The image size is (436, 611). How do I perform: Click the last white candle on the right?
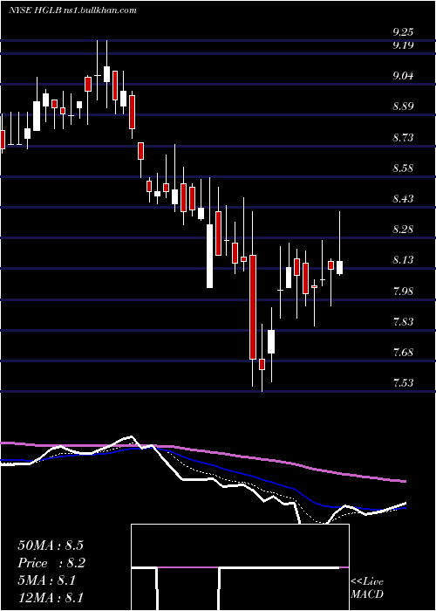point(339,268)
